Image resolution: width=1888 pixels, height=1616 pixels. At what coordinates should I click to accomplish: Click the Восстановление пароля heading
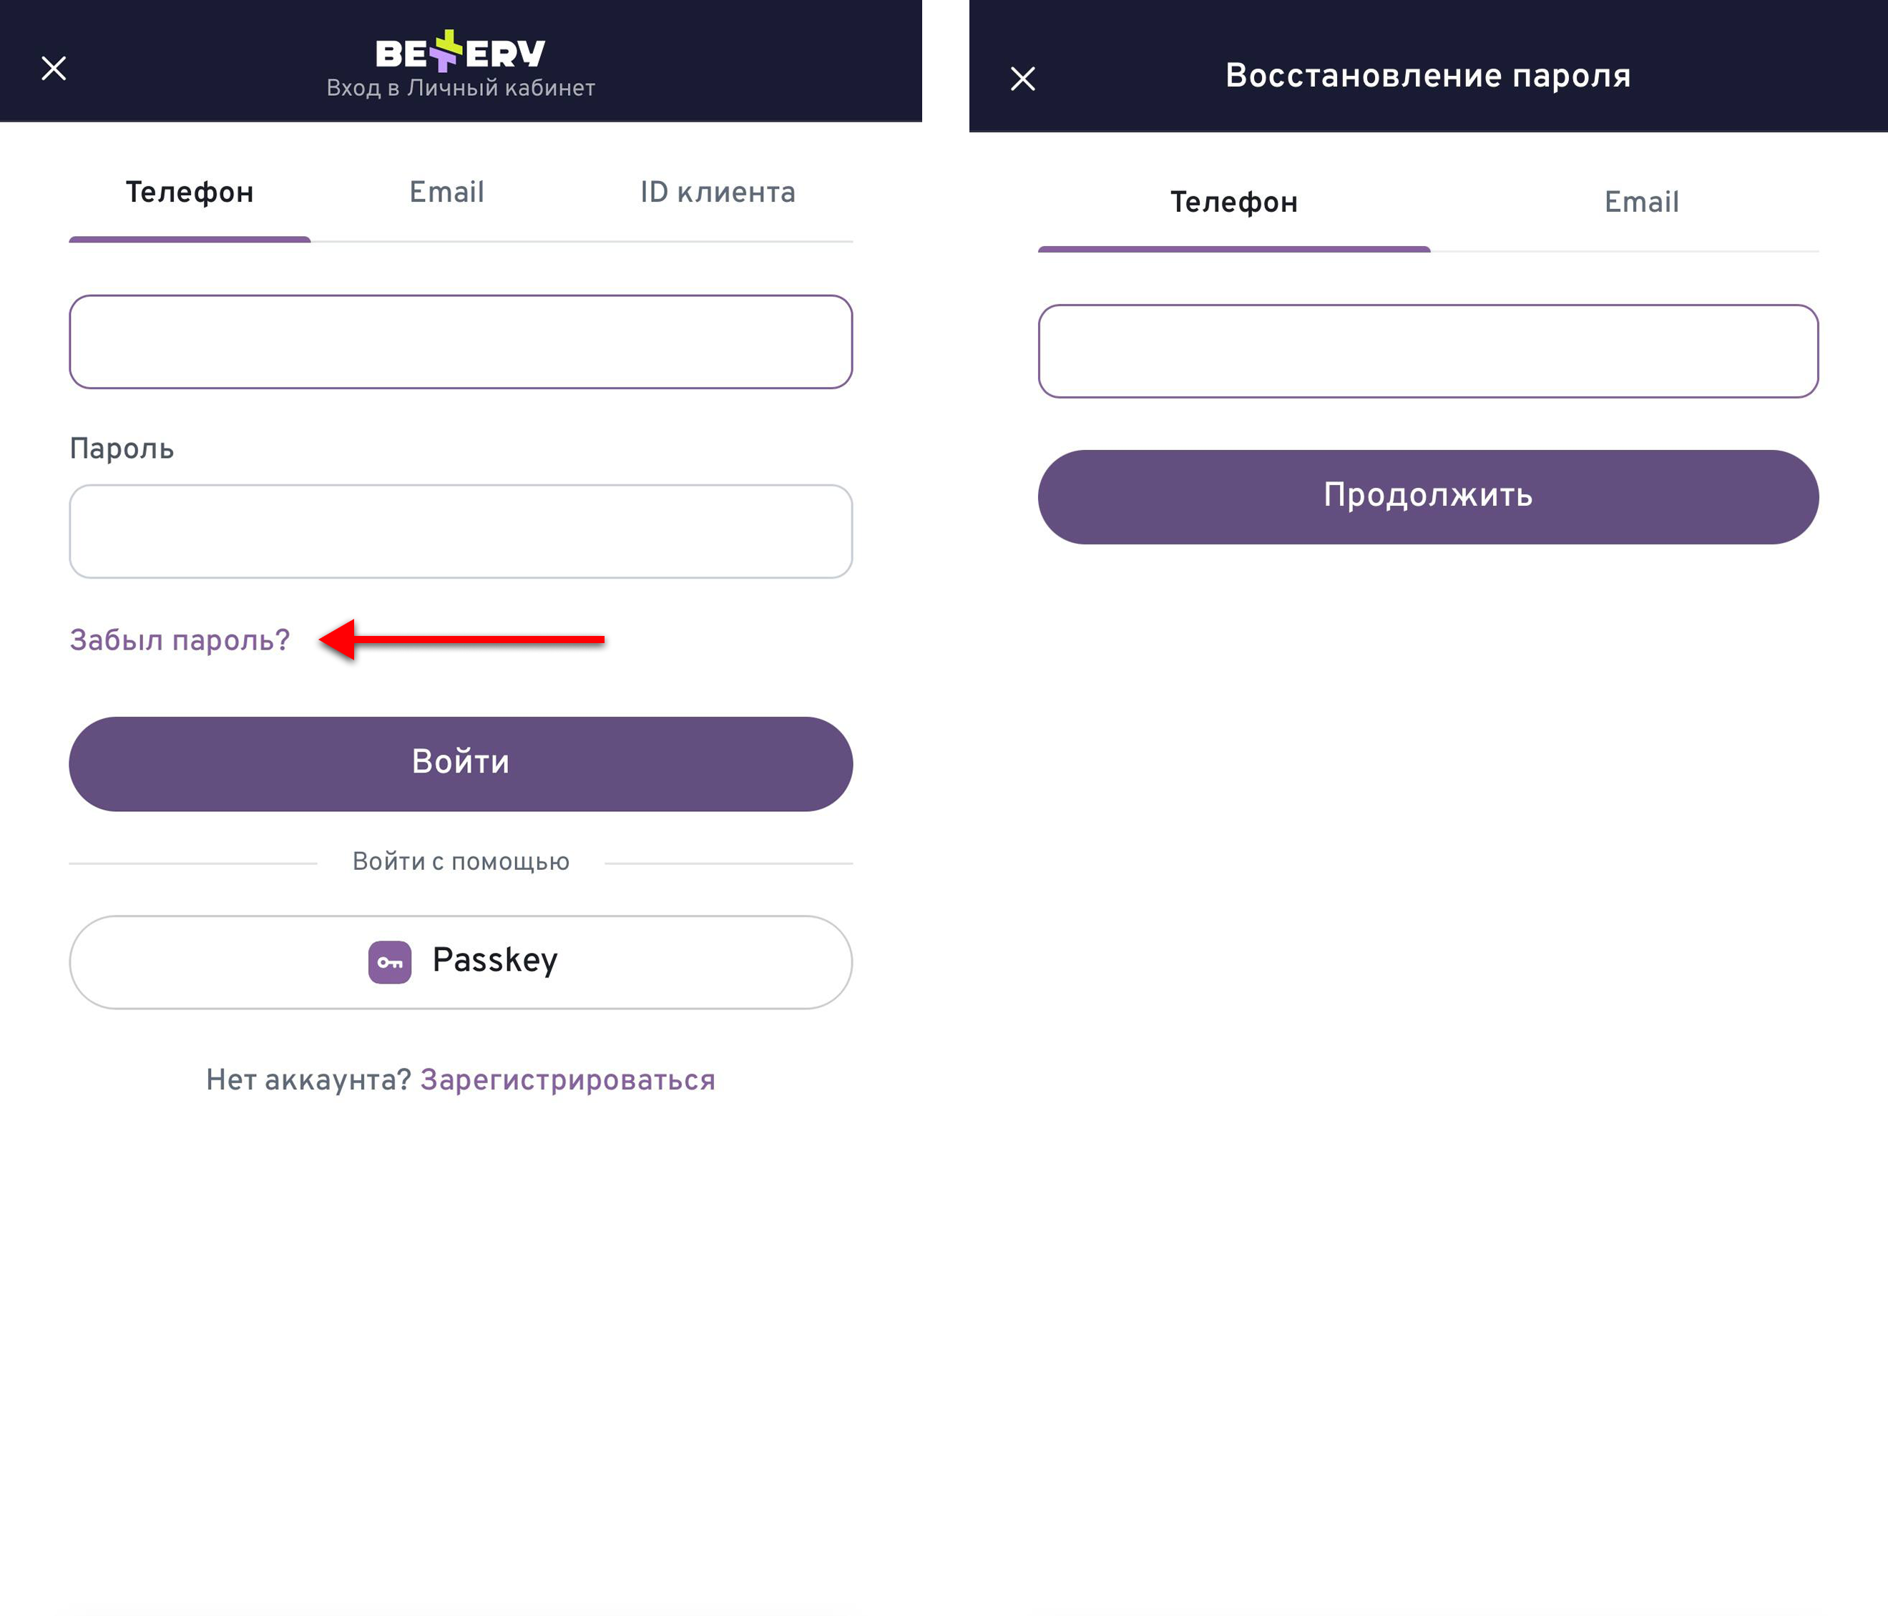[x=1428, y=76]
